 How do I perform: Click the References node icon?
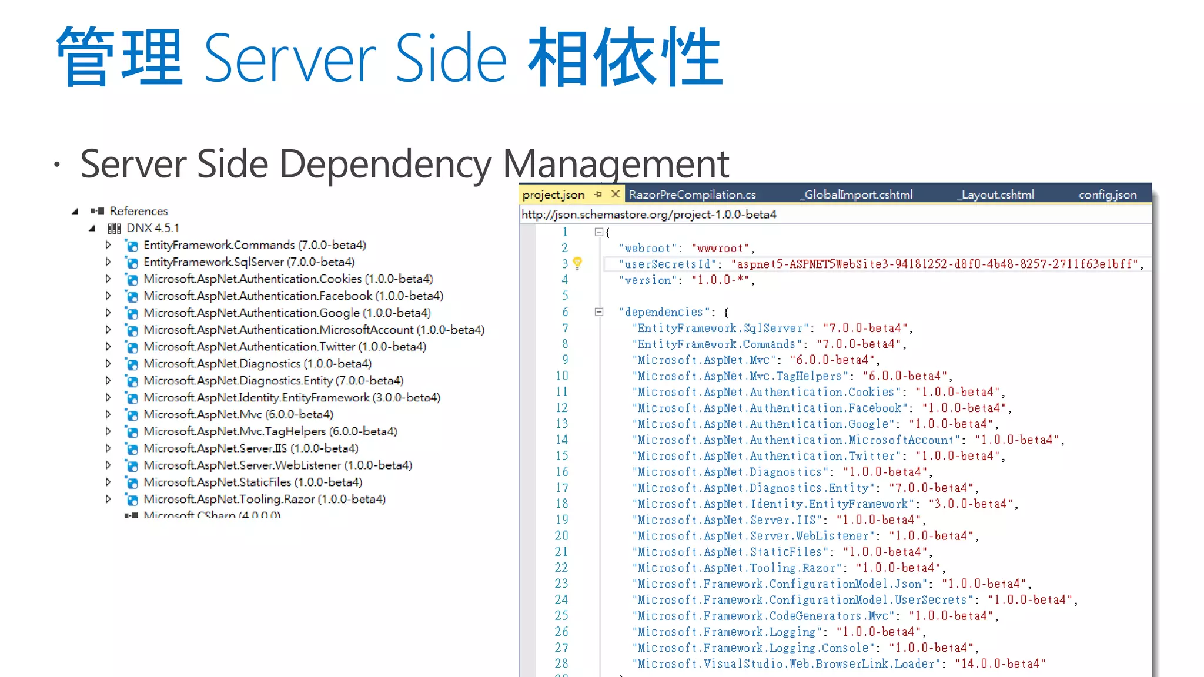pyautogui.click(x=97, y=211)
